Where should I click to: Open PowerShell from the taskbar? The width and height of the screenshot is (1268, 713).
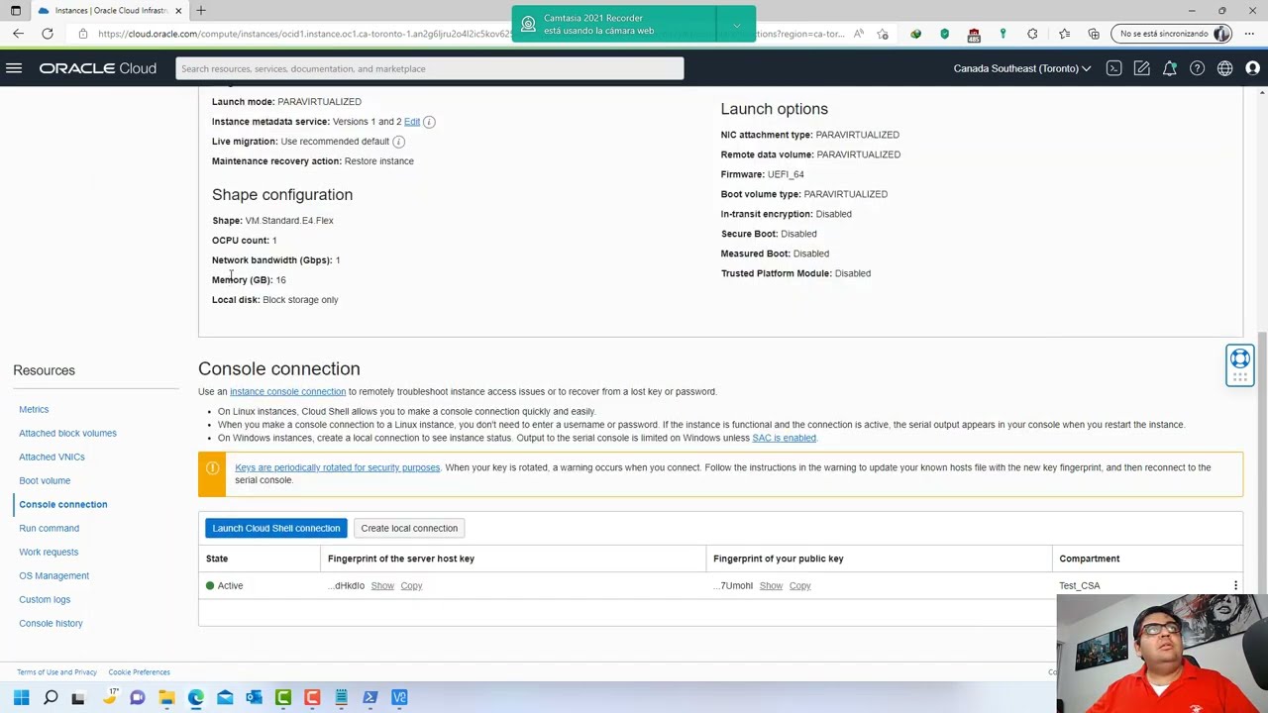(x=370, y=698)
